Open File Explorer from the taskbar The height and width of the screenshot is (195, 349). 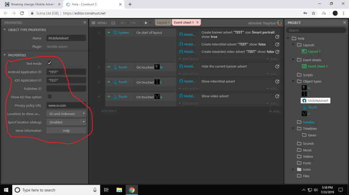pos(119,190)
